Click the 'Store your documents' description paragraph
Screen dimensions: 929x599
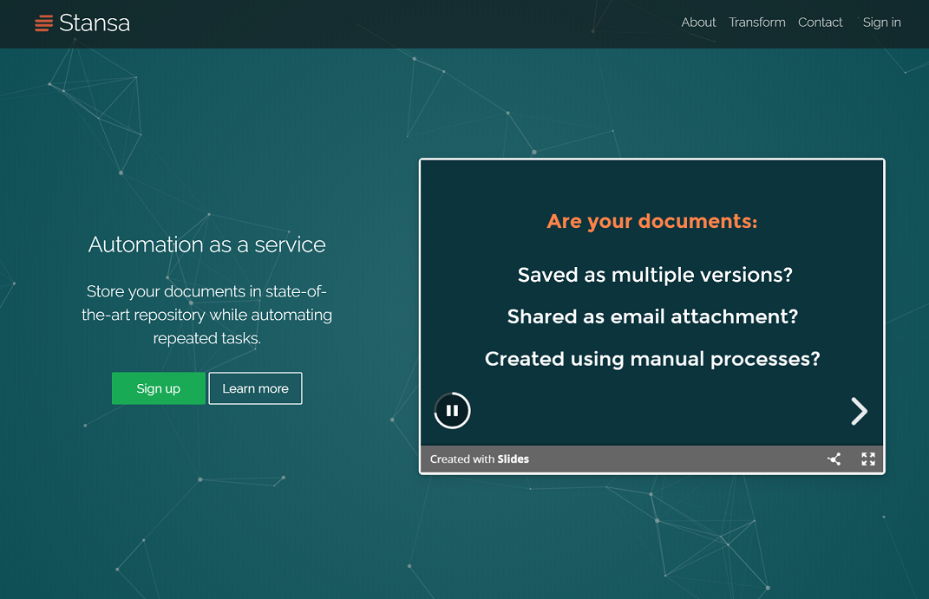pyautogui.click(x=206, y=315)
